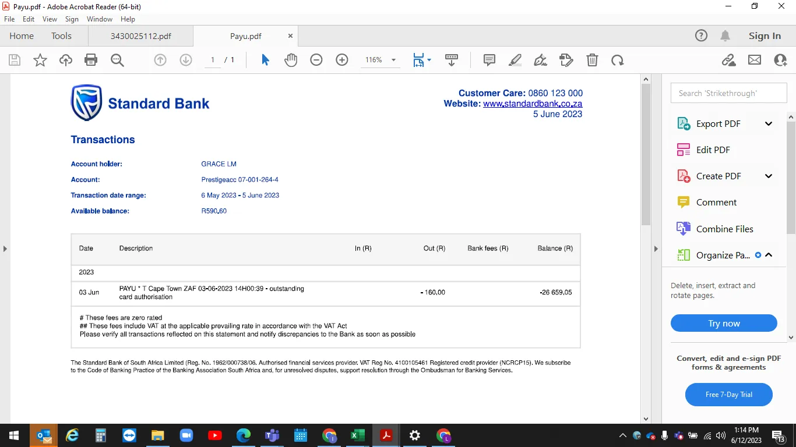Image resolution: width=796 pixels, height=447 pixels.
Task: Open the fit page options dropdown arrow
Action: (429, 60)
